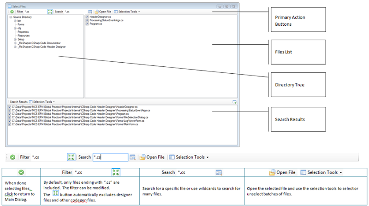Collapse the Source Directory tree node
This screenshot has width=369, height=206.
point(11,17)
